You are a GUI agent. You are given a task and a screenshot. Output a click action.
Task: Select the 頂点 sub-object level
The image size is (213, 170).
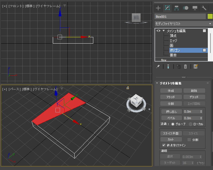coord(173,36)
